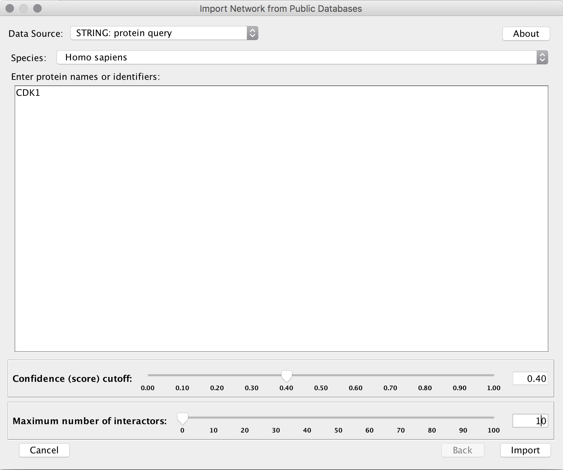Click the red close window button
The height and width of the screenshot is (470, 563).
point(10,8)
